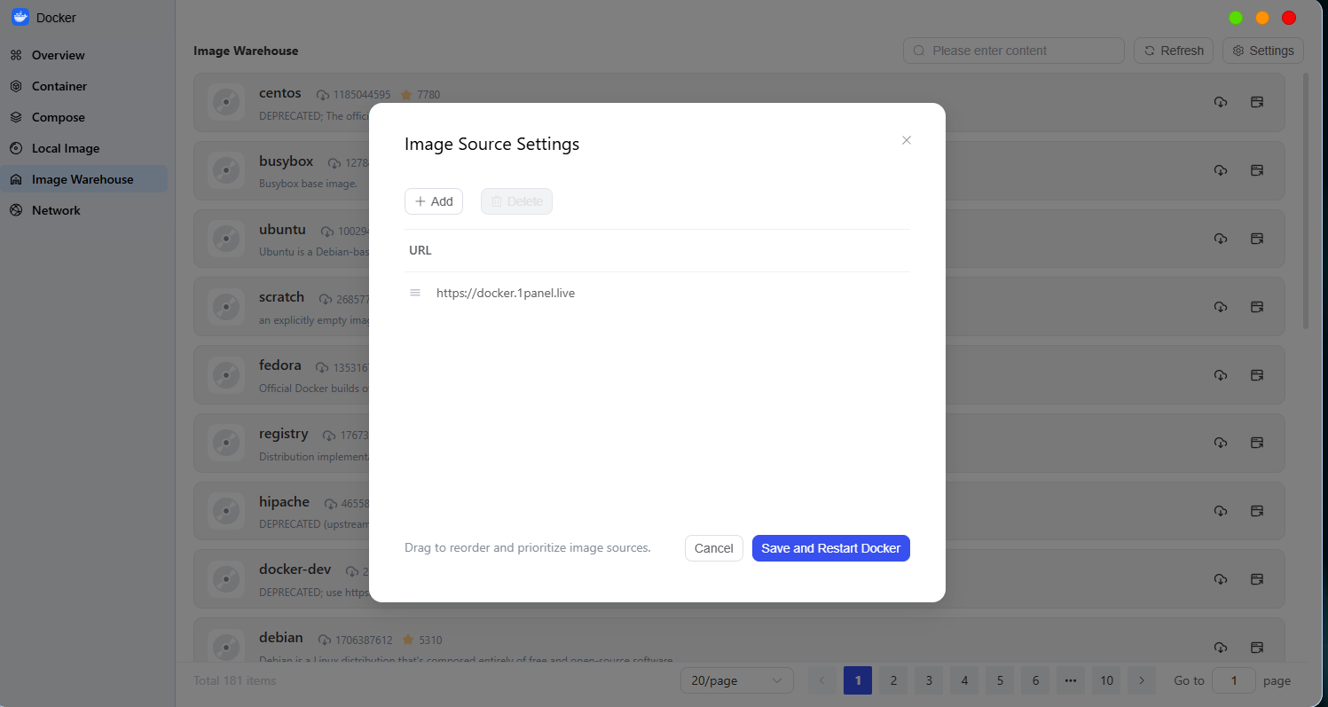Select Image Warehouse in the sidebar
Screen dimensions: 1328x707
[83, 179]
